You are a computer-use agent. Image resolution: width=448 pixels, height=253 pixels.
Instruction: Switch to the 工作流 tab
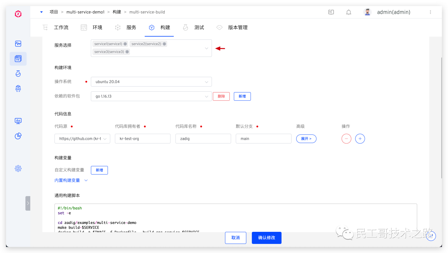click(x=56, y=27)
